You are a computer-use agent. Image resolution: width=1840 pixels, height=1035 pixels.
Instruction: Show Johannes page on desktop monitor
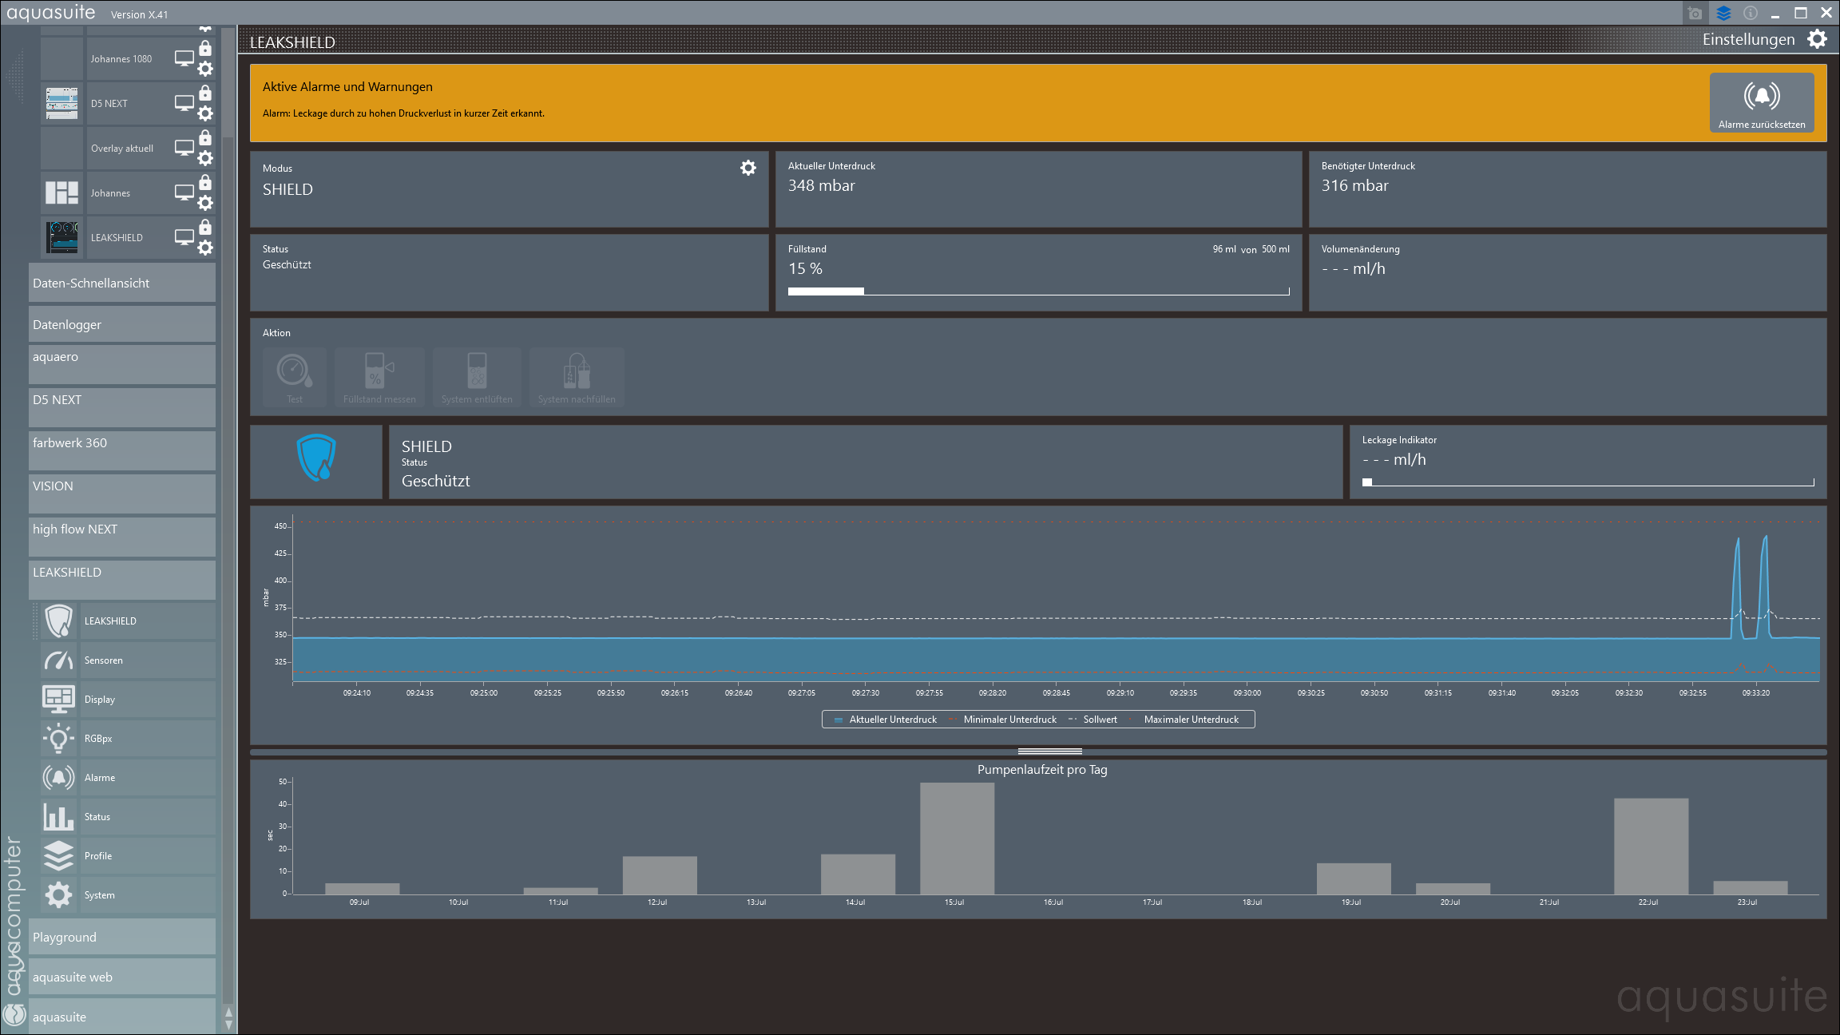pos(184,193)
